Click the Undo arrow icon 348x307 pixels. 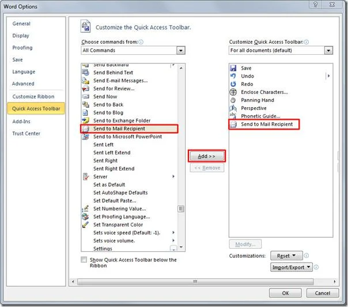pyautogui.click(x=233, y=76)
